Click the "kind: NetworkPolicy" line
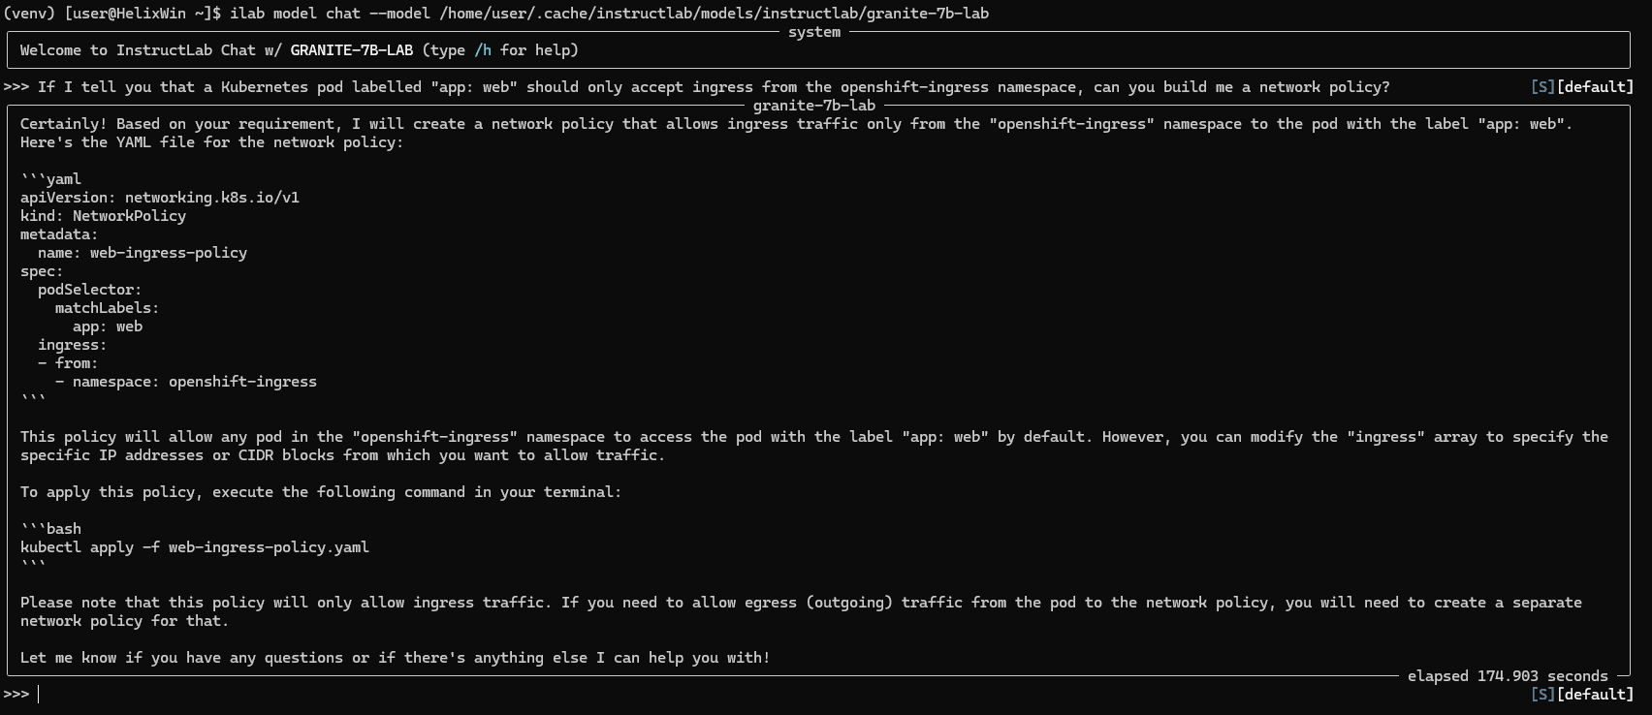Image resolution: width=1652 pixels, height=715 pixels. 103,216
